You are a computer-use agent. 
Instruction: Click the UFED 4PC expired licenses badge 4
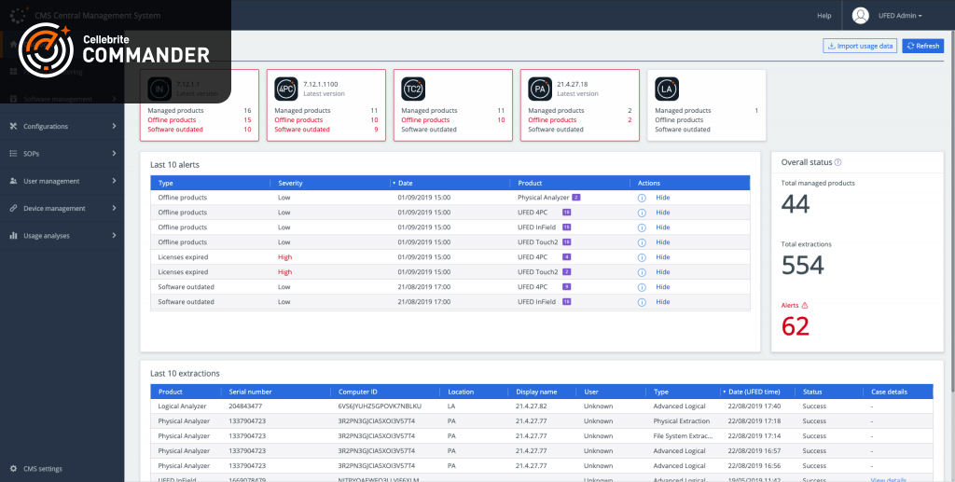566,257
